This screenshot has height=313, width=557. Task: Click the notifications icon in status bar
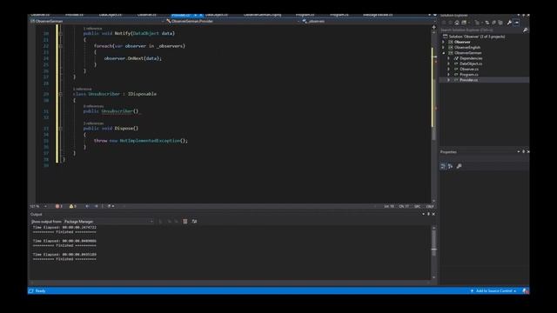[x=525, y=291]
